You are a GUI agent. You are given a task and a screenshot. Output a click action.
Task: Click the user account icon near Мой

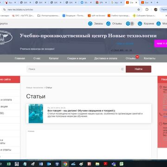(x=159, y=24)
